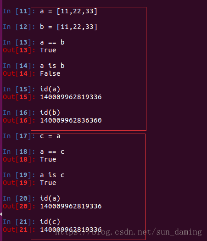Click the code line "b = [11,22,33]"
The height and width of the screenshot is (241, 207).
point(68,27)
